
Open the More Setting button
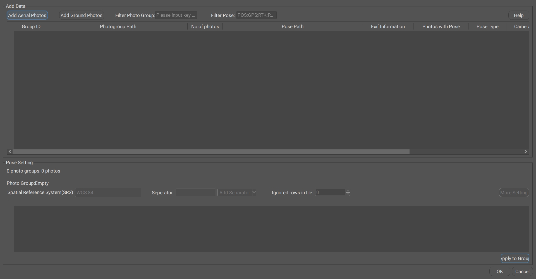pyautogui.click(x=514, y=193)
